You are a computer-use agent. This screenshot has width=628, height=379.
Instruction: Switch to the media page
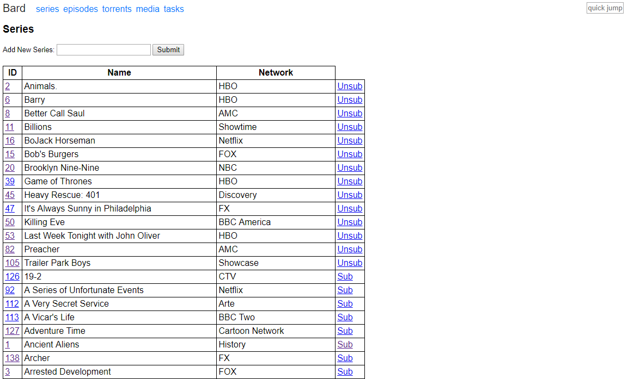click(148, 9)
